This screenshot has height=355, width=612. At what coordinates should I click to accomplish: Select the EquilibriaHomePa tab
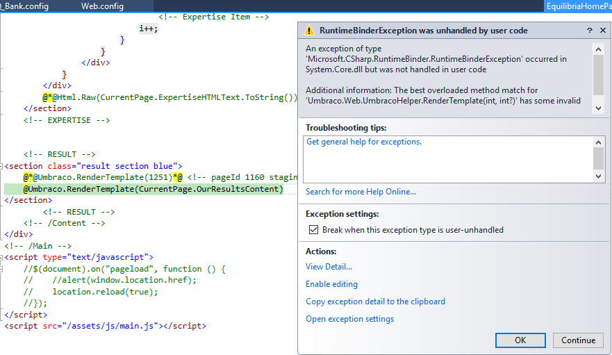coord(578,6)
